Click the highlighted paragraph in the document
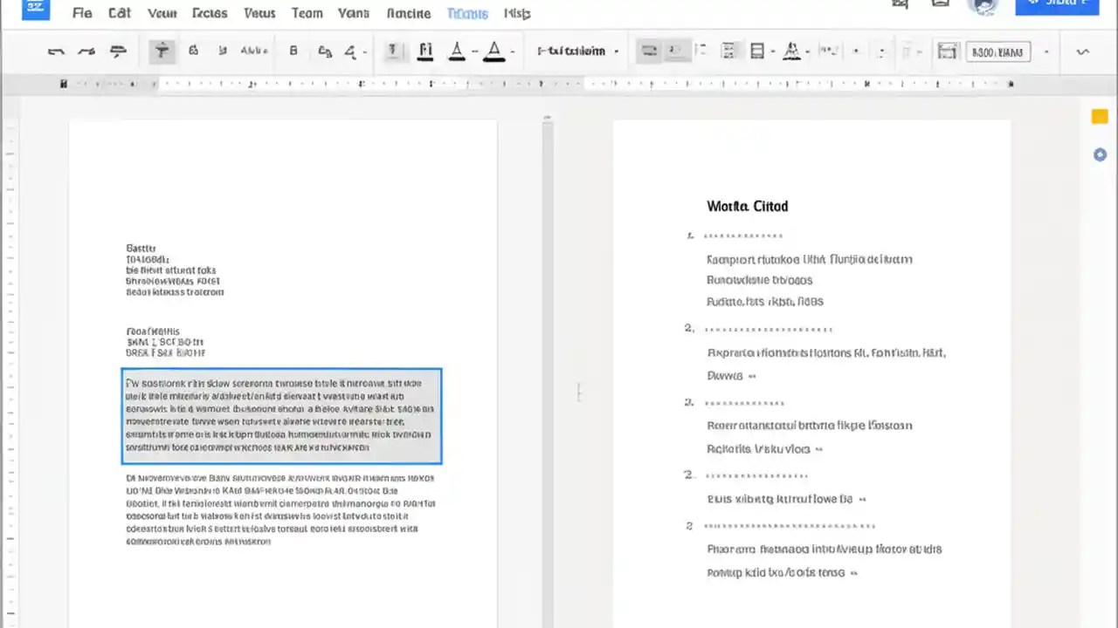Image resolution: width=1118 pixels, height=628 pixels. click(281, 415)
